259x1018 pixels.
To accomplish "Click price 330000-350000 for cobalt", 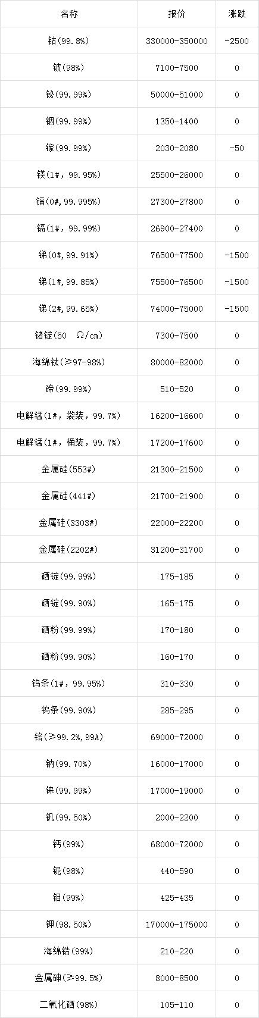I will tap(177, 41).
